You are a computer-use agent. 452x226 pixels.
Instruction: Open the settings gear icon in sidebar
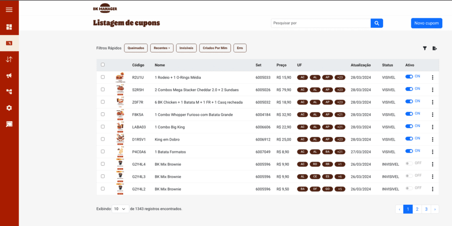click(x=9, y=108)
